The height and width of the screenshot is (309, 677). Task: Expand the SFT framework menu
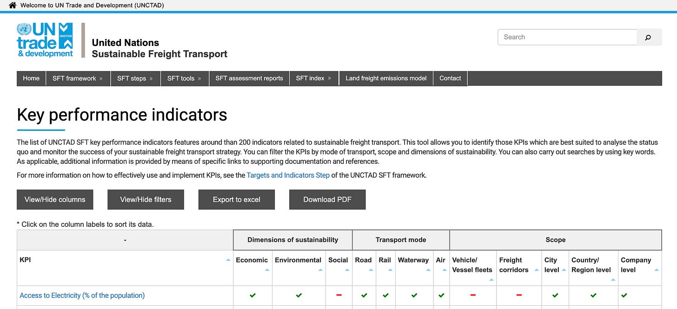pos(78,78)
